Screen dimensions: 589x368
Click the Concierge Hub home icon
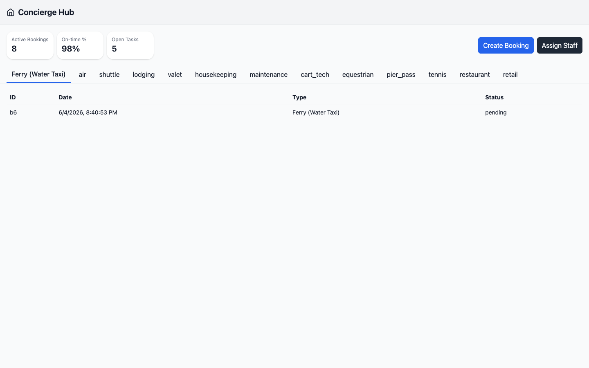click(x=11, y=12)
